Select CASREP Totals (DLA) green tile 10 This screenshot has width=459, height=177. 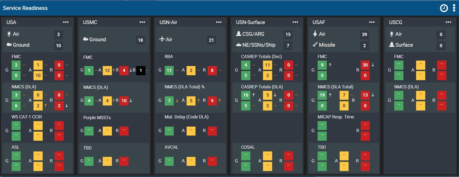(246, 95)
